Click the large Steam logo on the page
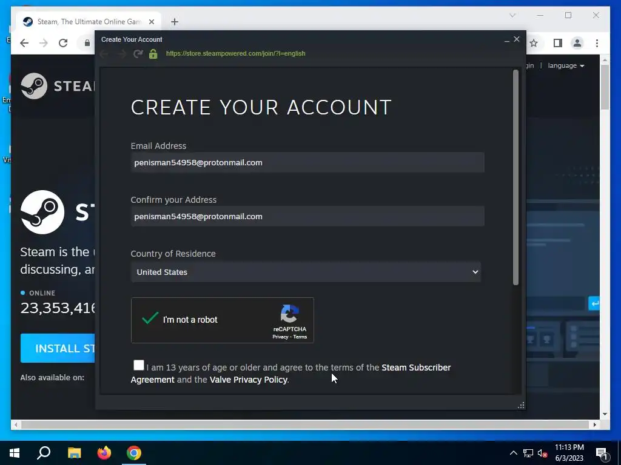 click(x=42, y=212)
